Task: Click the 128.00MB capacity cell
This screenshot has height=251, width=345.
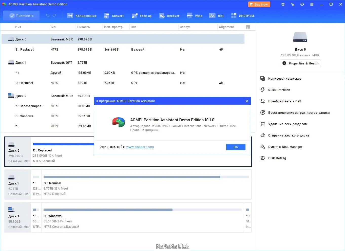Action: click(84, 73)
